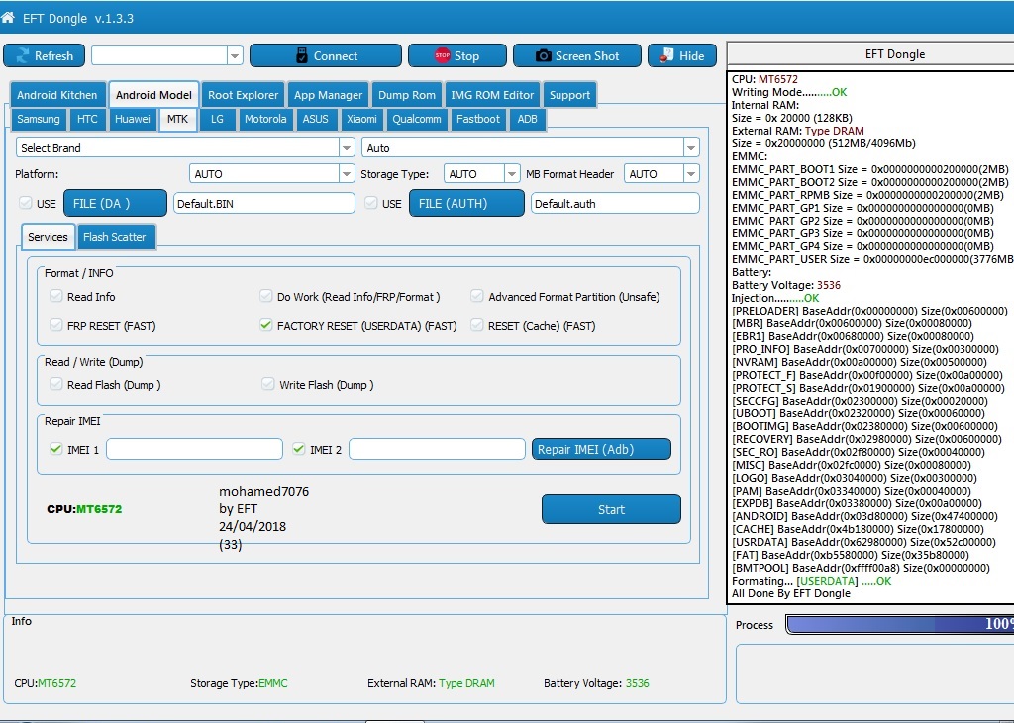Expand the MB Format Header dropdown
Screen dimensions: 1014x723
coord(691,174)
